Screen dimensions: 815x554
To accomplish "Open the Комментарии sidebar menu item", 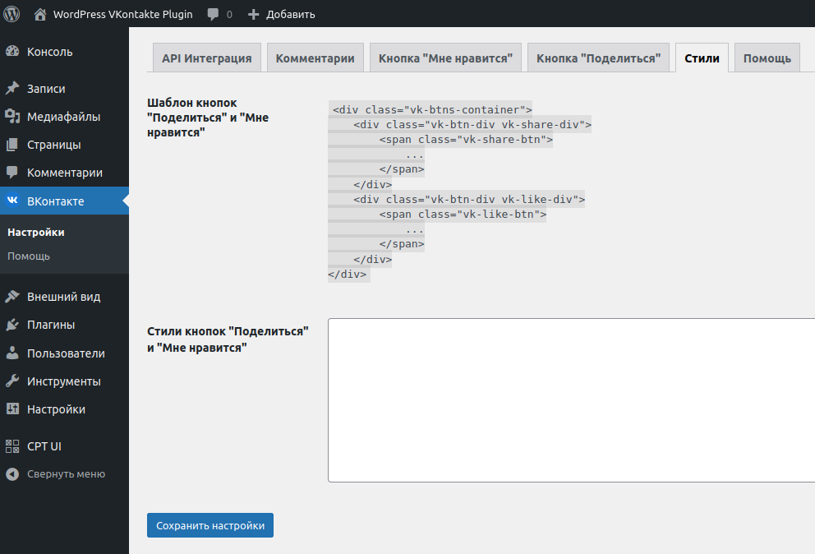I will pos(64,172).
